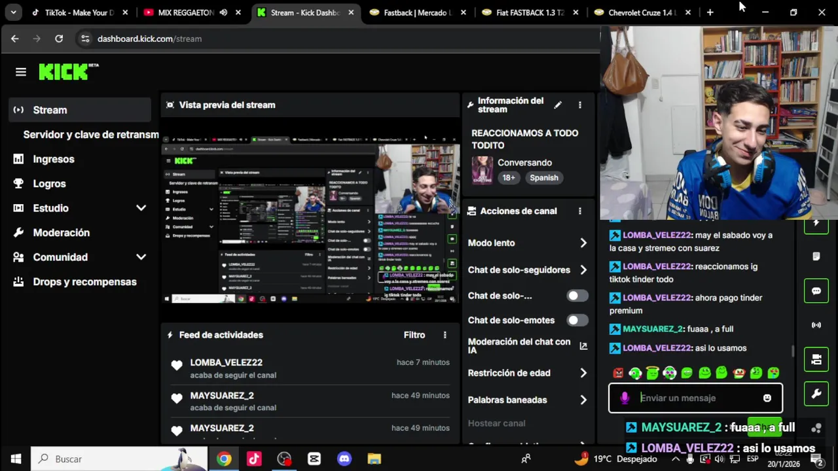Viewport: 838px width, 471px height.
Task: Click the Windows search box
Action: point(119,459)
